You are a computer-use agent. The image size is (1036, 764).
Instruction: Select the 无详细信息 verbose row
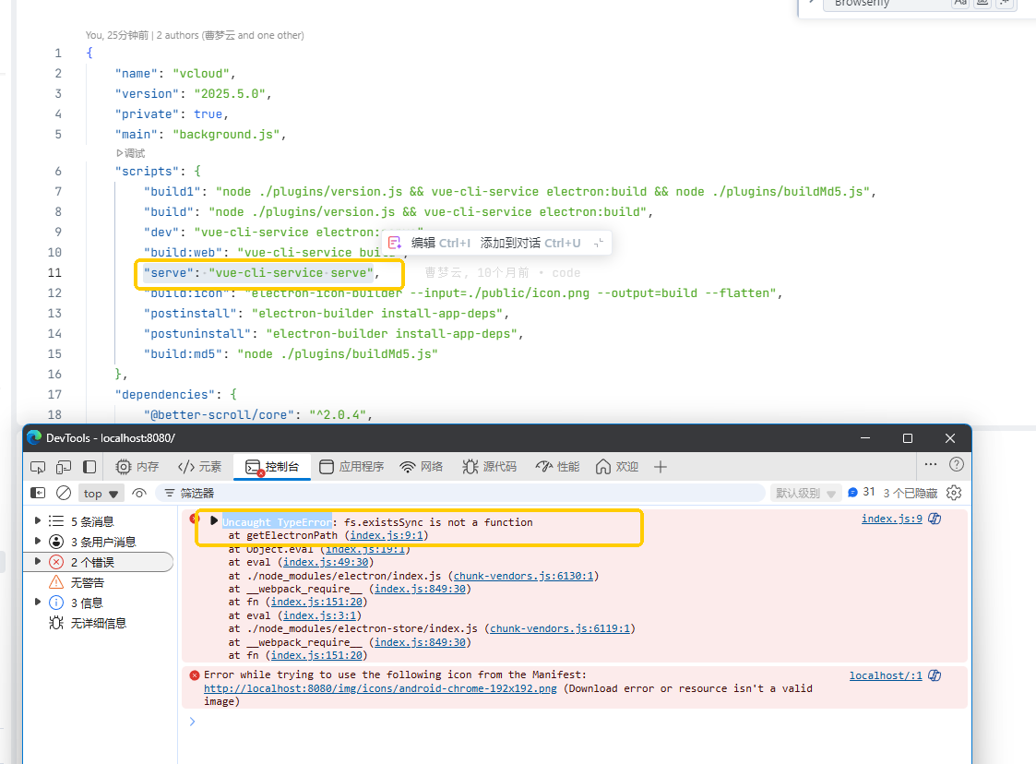[x=99, y=623]
